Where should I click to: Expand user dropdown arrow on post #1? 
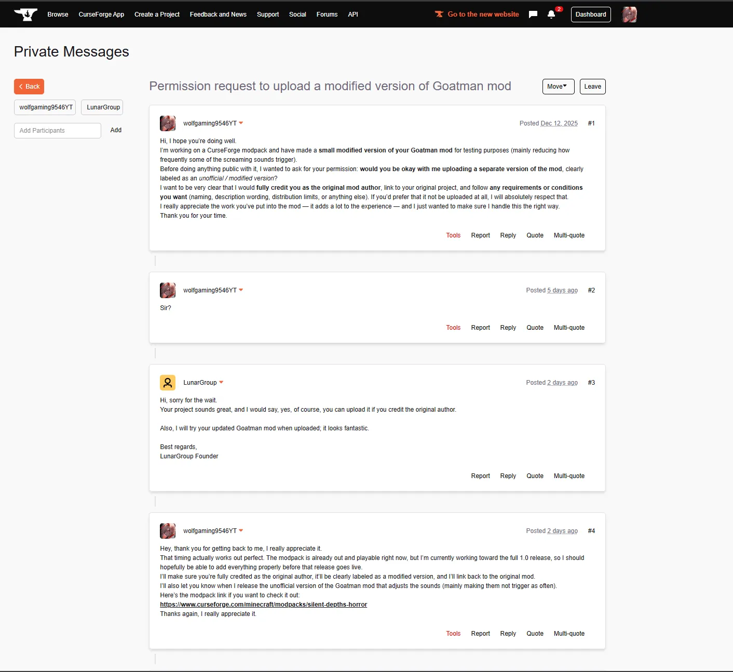(241, 123)
